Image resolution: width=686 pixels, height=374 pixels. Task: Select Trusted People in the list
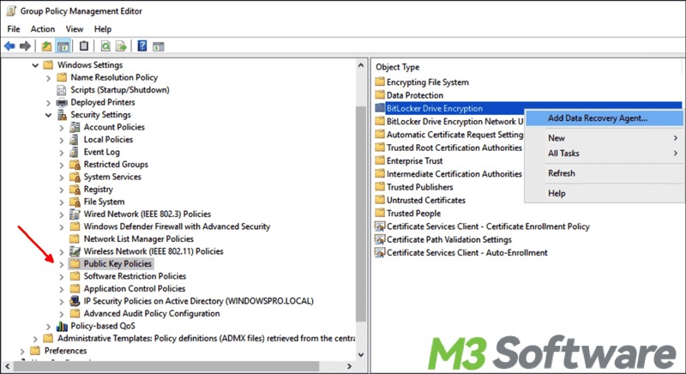(414, 214)
